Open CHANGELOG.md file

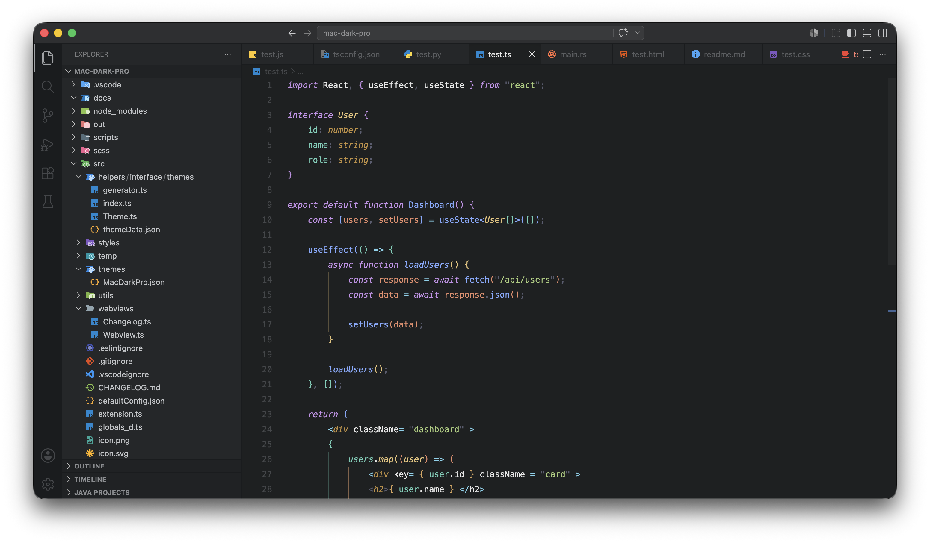click(152, 387)
